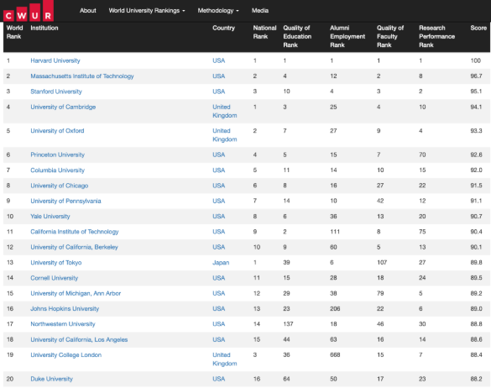This screenshot has height=388, width=491.
Task: Open University College London link
Action: [66, 354]
